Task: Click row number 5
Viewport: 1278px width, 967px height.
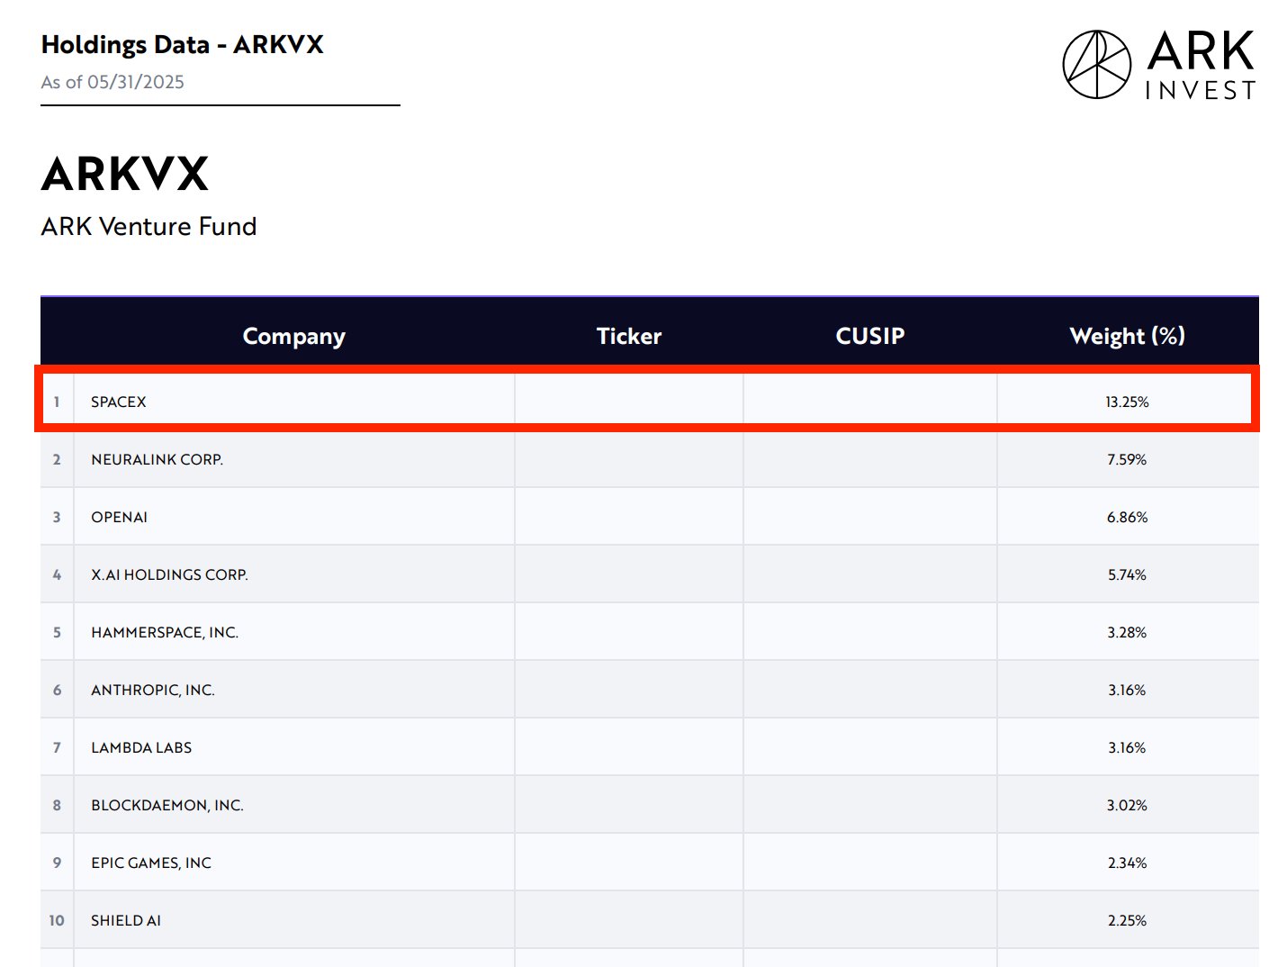Action: coord(57,632)
